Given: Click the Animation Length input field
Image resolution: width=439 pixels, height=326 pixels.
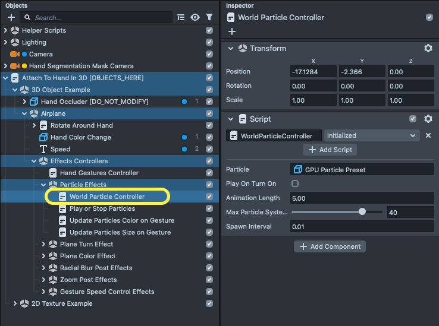Looking at the screenshot, I should (x=362, y=198).
